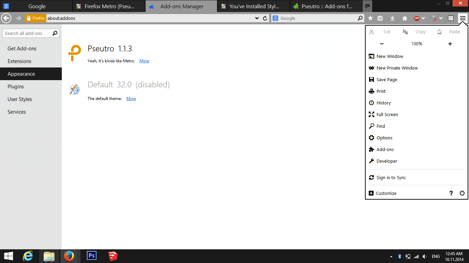Go to the Home page

(x=405, y=18)
